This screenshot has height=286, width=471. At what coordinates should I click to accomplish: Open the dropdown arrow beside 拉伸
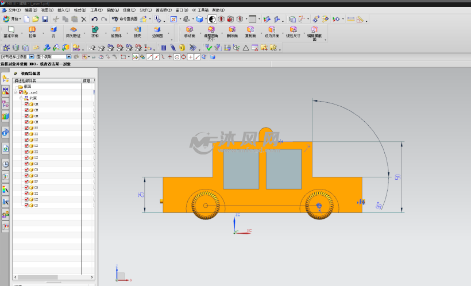tap(43, 33)
